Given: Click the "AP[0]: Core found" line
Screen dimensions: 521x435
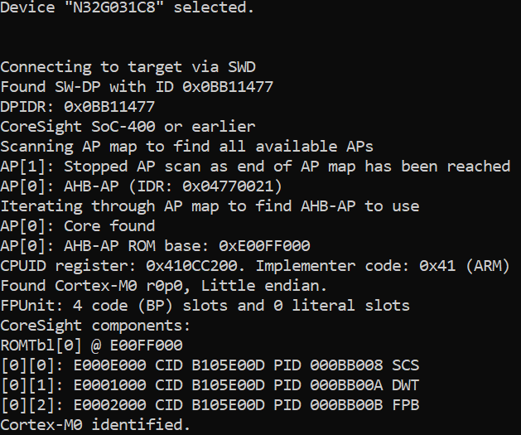Looking at the screenshot, I should (x=78, y=226).
